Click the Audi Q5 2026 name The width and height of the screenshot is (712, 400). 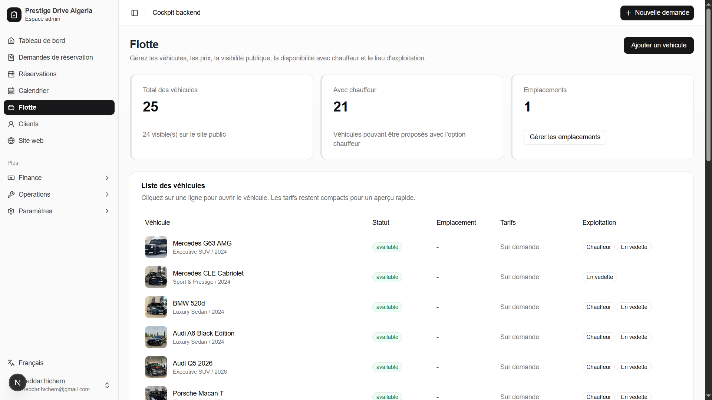click(192, 363)
